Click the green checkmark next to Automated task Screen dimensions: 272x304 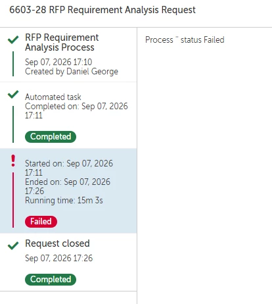pyautogui.click(x=13, y=94)
